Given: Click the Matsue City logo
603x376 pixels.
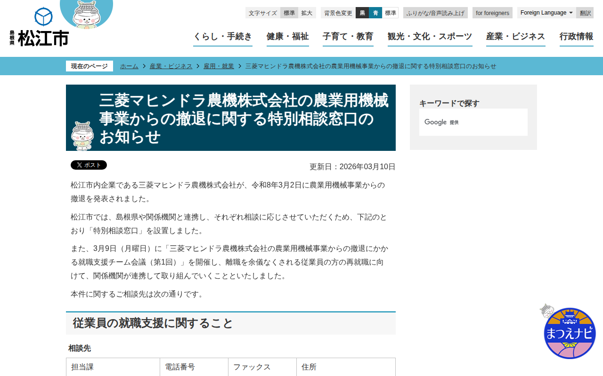Looking at the screenshot, I should [x=39, y=27].
